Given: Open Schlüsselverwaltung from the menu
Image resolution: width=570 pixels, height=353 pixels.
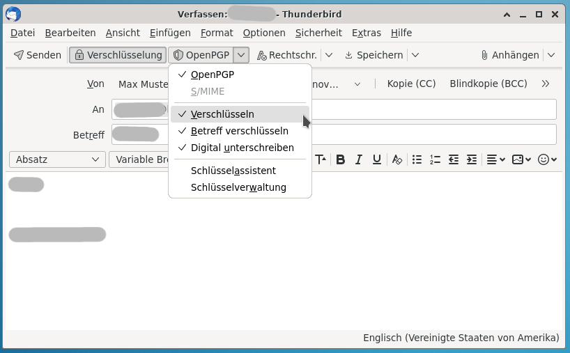Looking at the screenshot, I should [240, 187].
